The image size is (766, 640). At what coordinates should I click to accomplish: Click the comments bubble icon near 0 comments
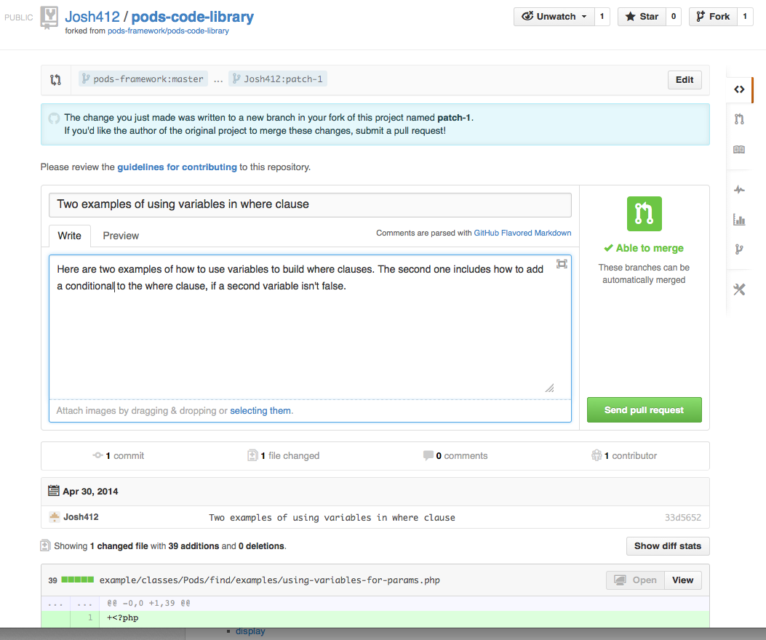[428, 455]
